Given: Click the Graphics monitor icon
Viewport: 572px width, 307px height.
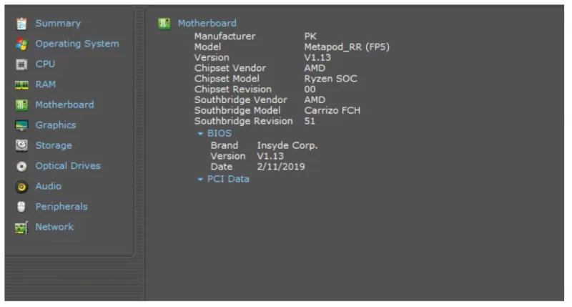Looking at the screenshot, I should (21, 125).
